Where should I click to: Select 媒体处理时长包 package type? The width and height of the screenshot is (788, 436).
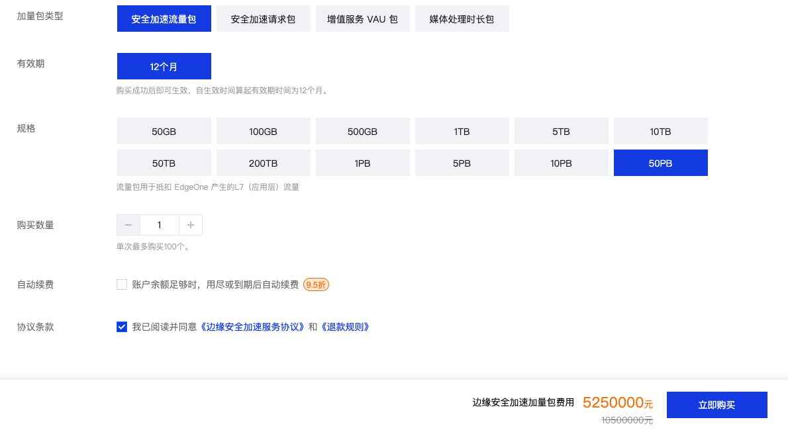click(462, 19)
